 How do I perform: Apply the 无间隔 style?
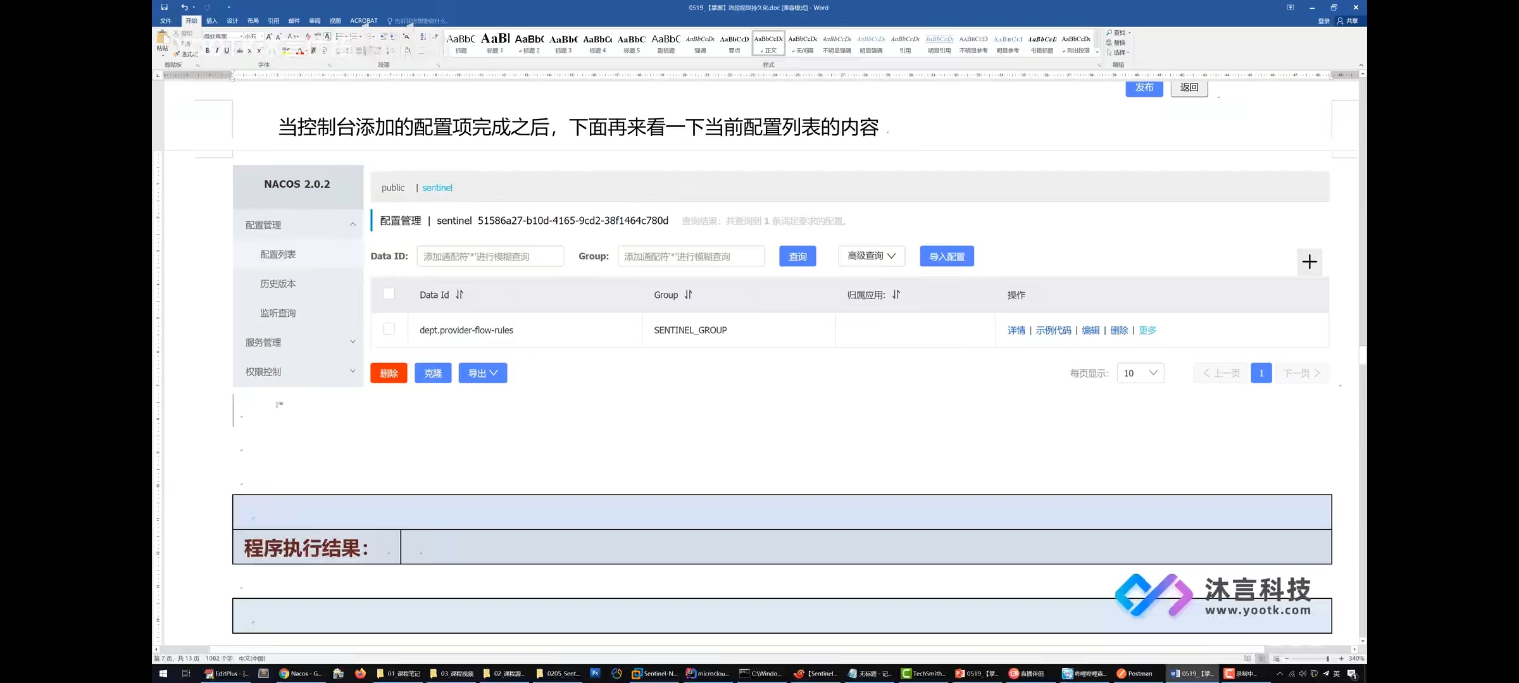coord(803,43)
